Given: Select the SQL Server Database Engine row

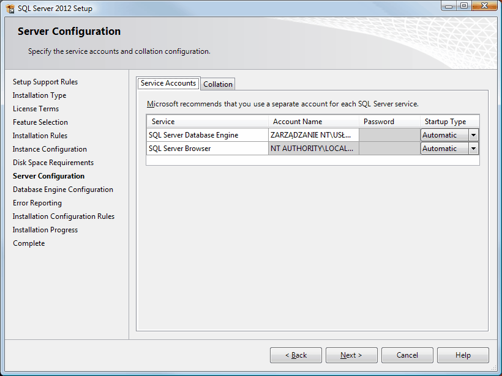Looking at the screenshot, I should tap(207, 135).
